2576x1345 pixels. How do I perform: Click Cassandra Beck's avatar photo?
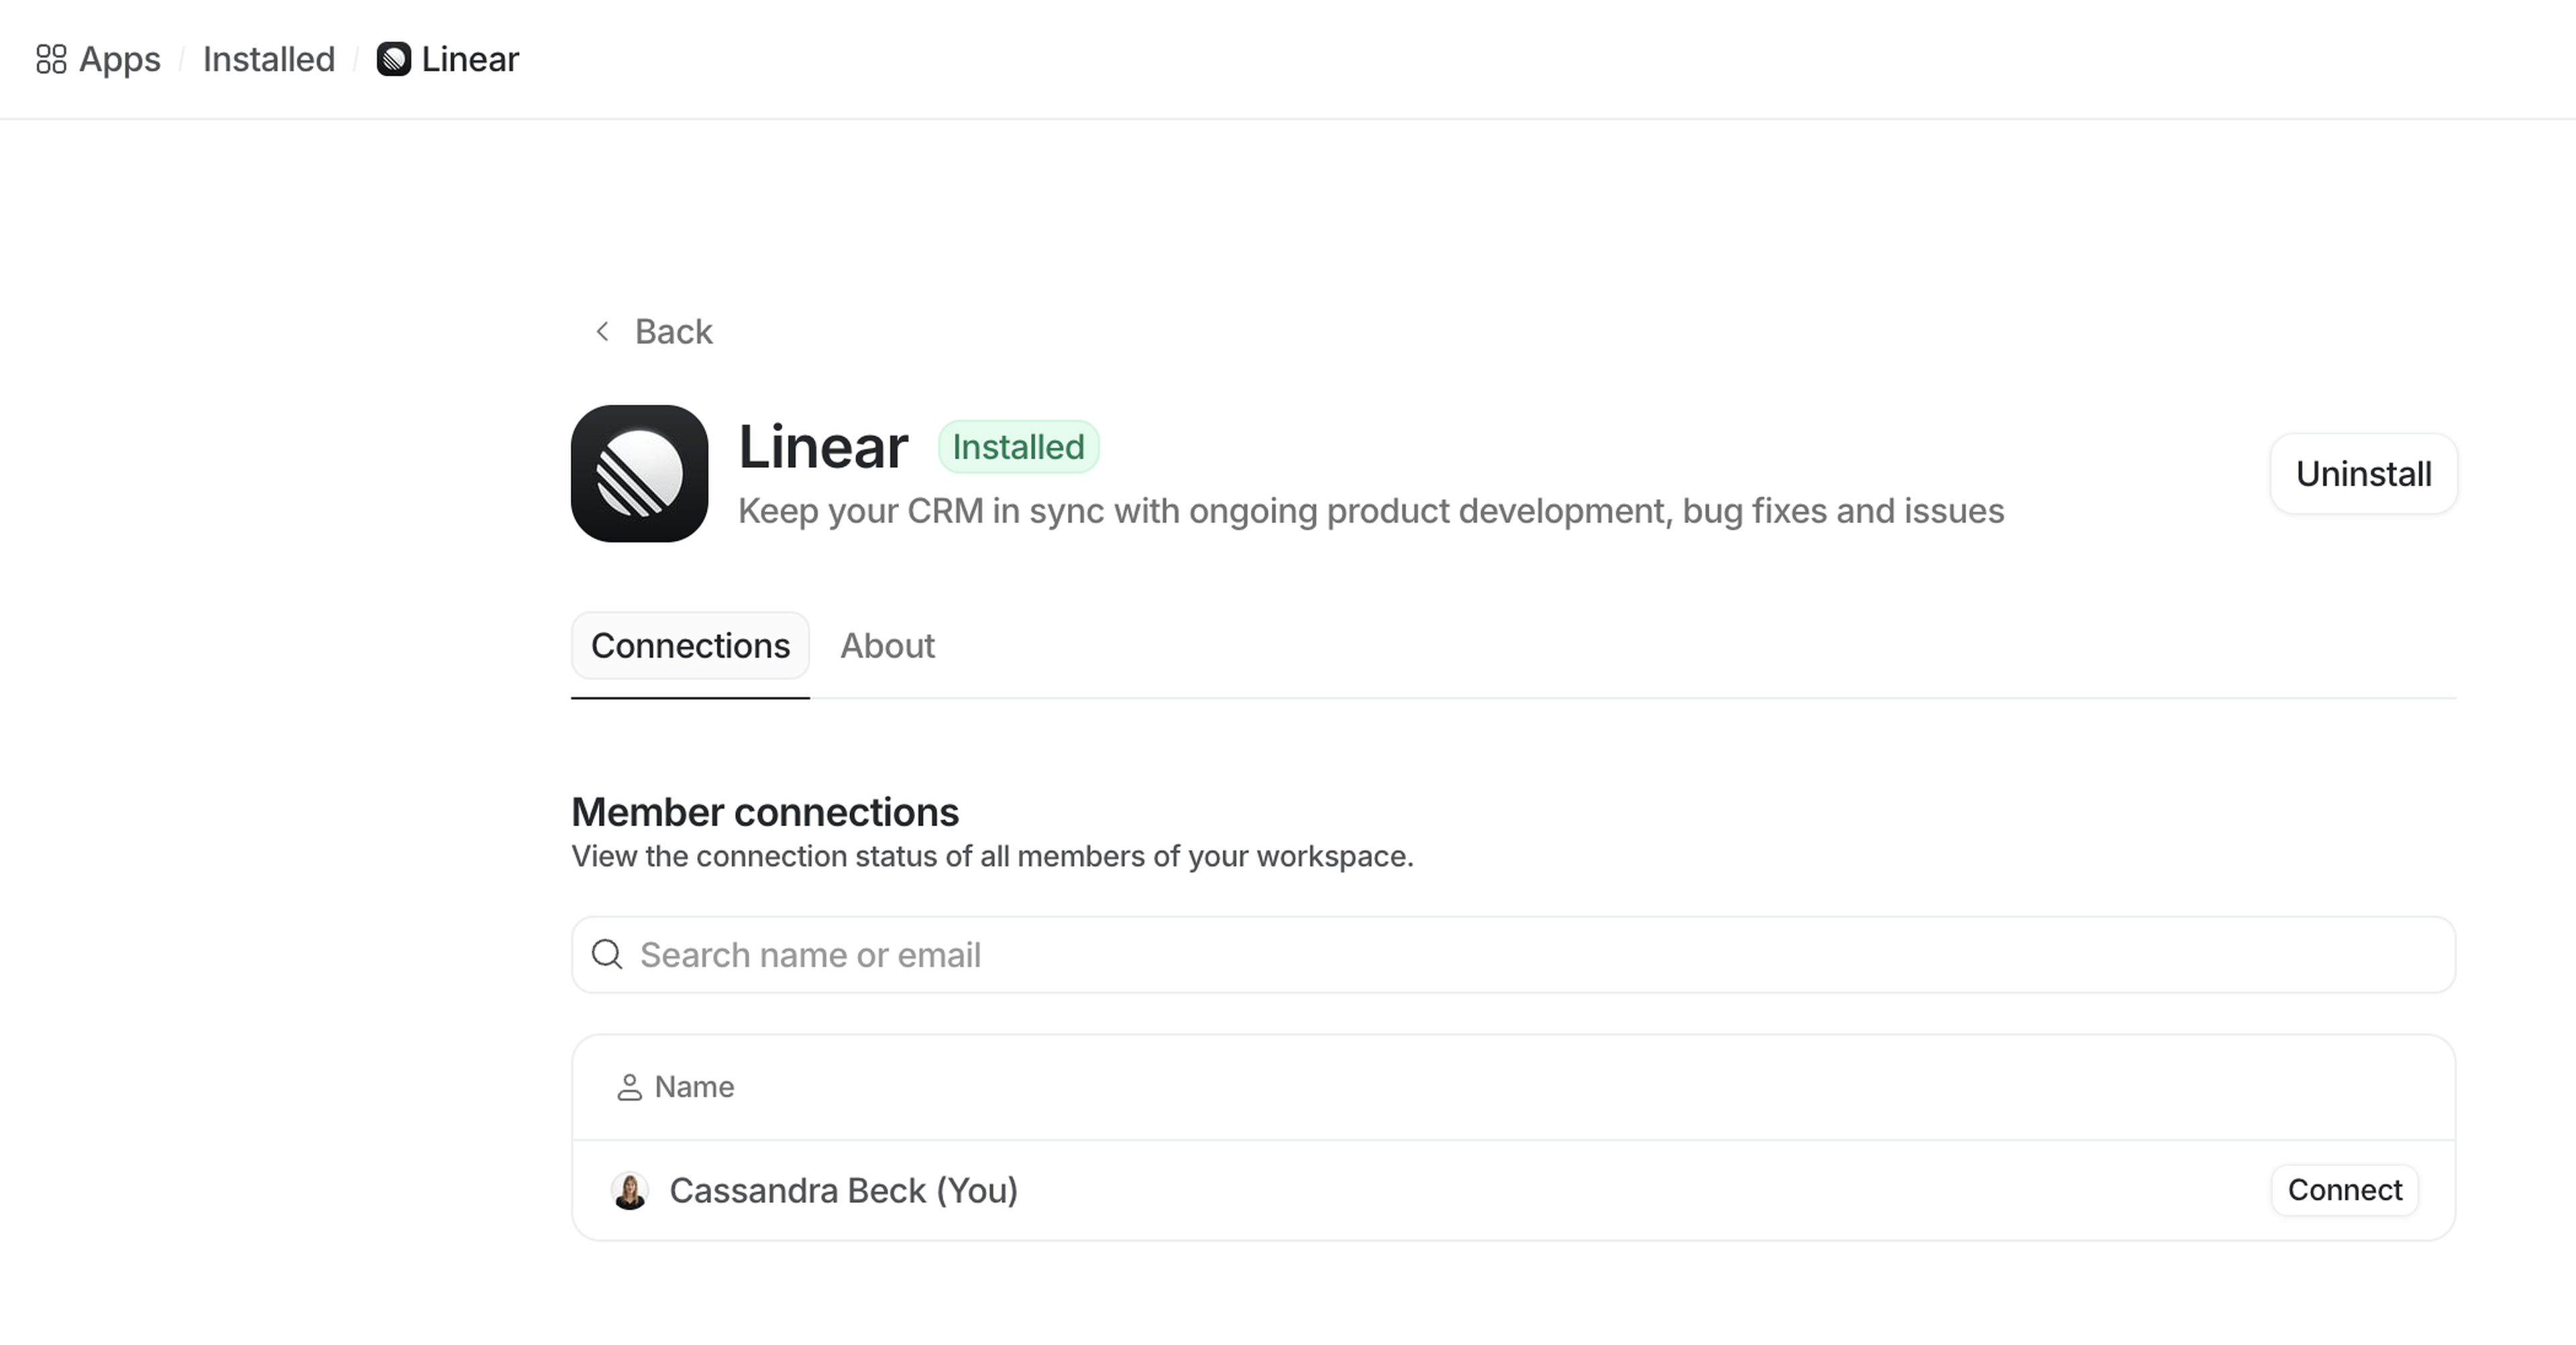point(630,1190)
